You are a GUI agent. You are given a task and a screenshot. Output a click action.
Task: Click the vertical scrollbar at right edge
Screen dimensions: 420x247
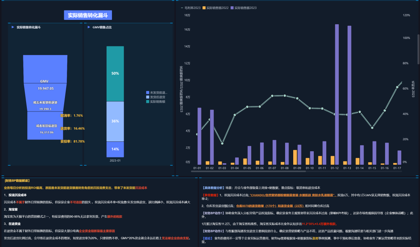(x=418, y=49)
